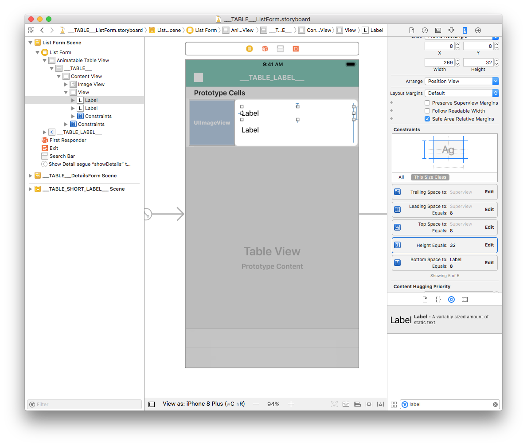Click the storyboard file in jump bar
This screenshot has width=527, height=446.
tap(101, 30)
